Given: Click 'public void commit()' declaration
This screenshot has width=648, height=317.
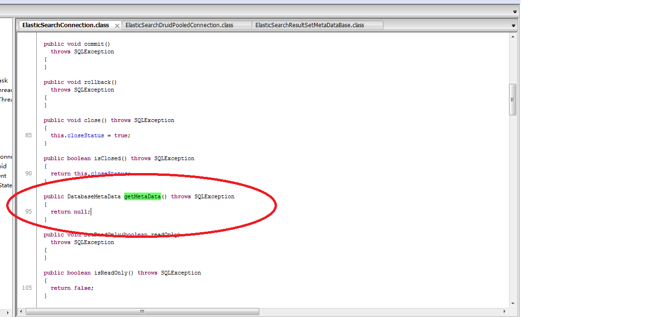Looking at the screenshot, I should [77, 44].
